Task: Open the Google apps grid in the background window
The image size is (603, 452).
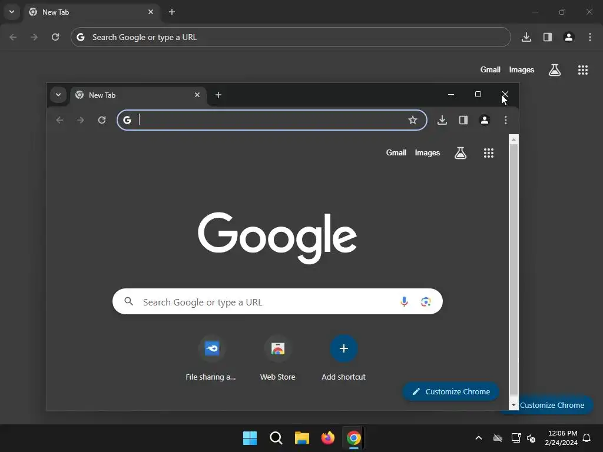Action: coord(582,70)
